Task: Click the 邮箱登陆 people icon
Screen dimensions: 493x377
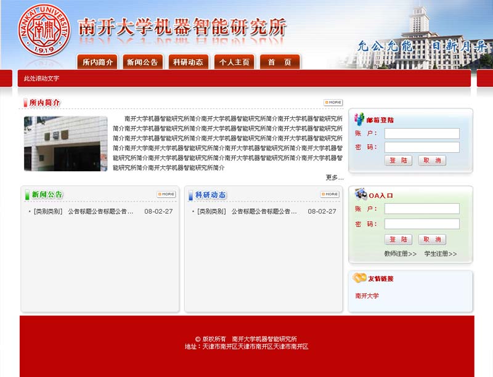Action: [359, 119]
